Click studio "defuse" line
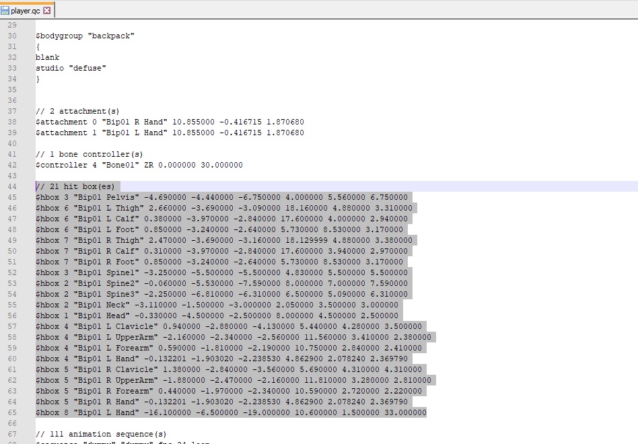This screenshot has height=444, width=638. coord(71,68)
